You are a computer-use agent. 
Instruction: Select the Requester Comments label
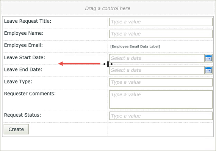[x=30, y=94]
